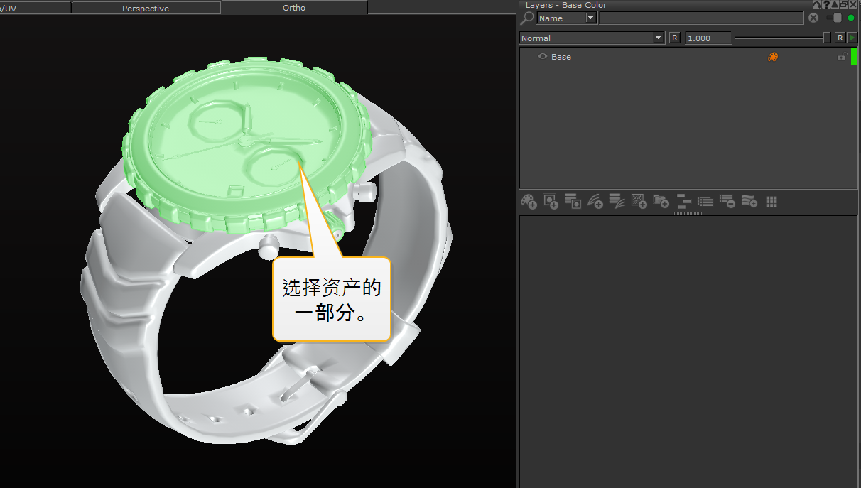The image size is (861, 488).
Task: Click the add paint layer palette icon
Action: pyautogui.click(x=529, y=202)
